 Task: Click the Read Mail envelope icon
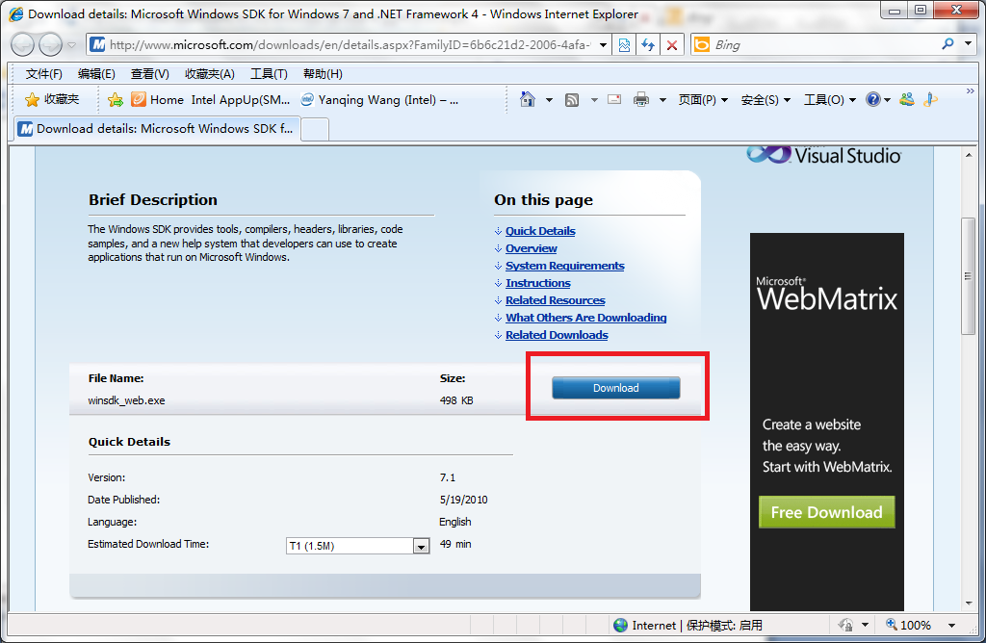pyautogui.click(x=614, y=99)
